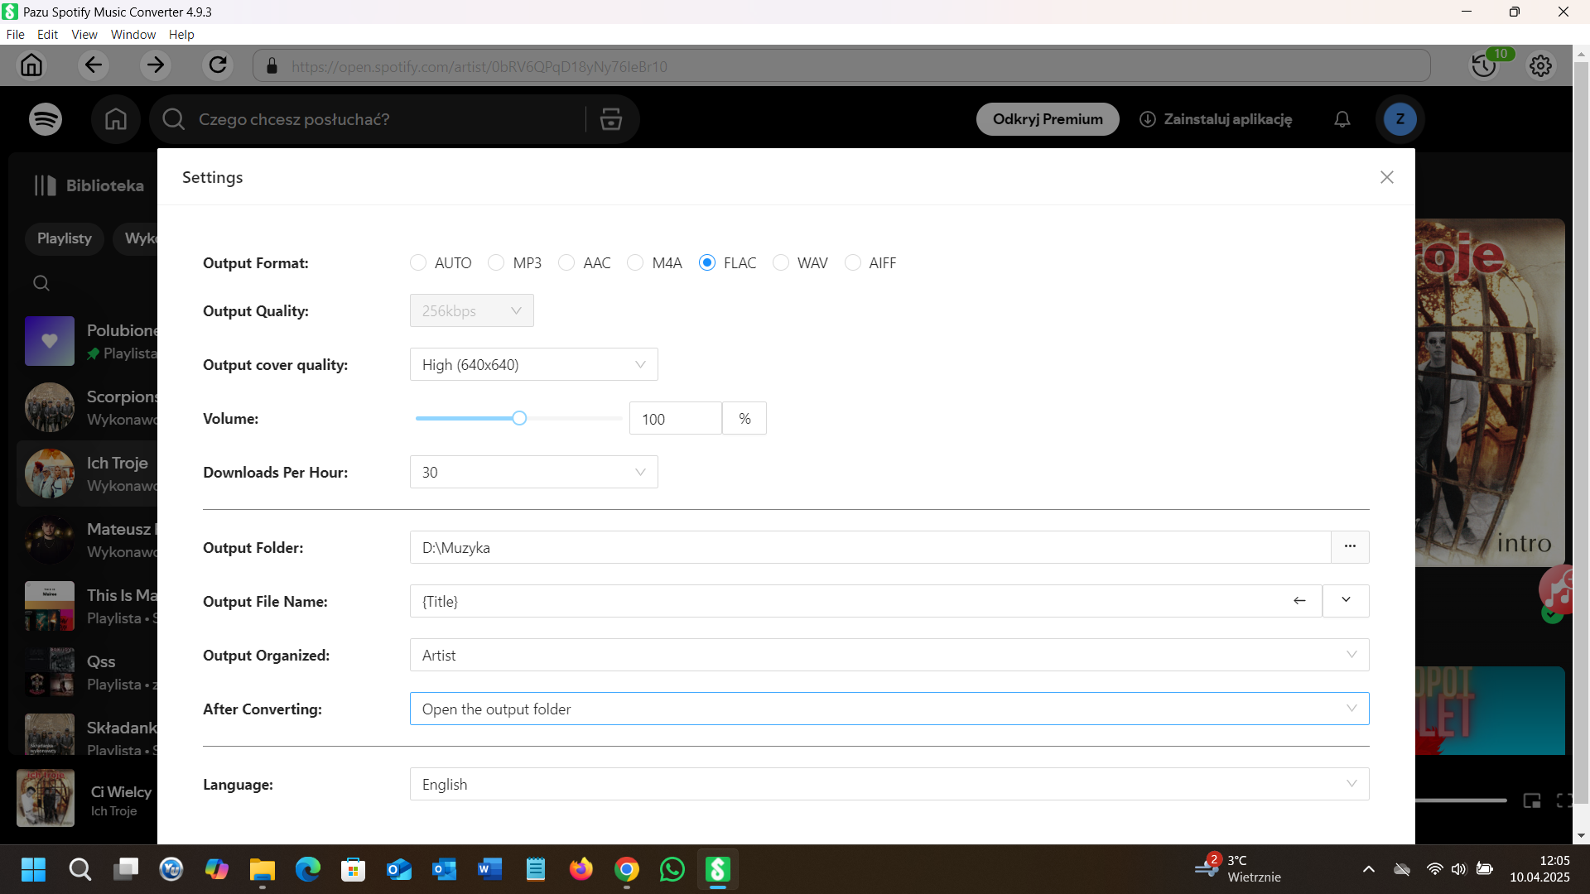Open Biblioteka library header
Screen dimensions: 1590x894
click(x=89, y=185)
